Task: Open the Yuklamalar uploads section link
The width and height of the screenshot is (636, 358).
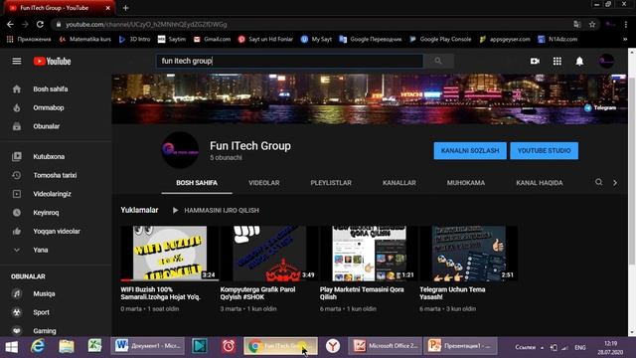Action: point(139,210)
